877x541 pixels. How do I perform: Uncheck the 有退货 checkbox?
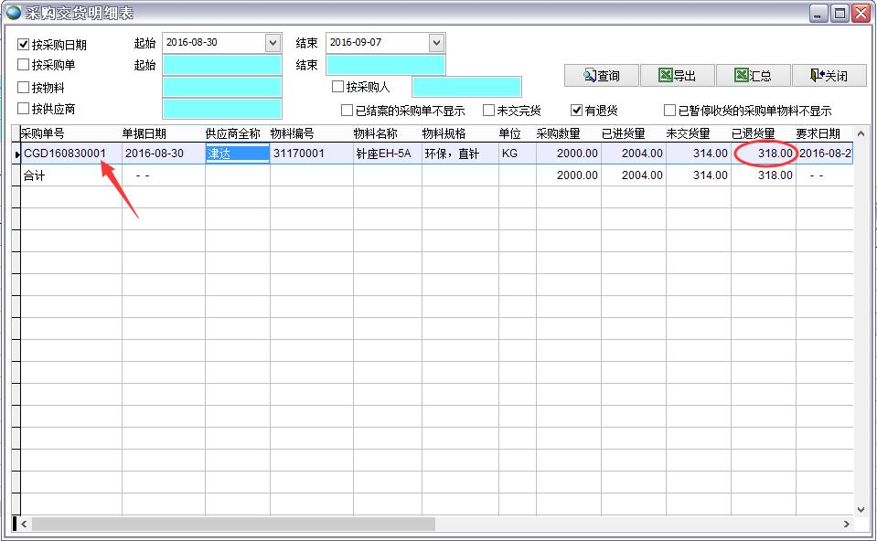pos(576,110)
